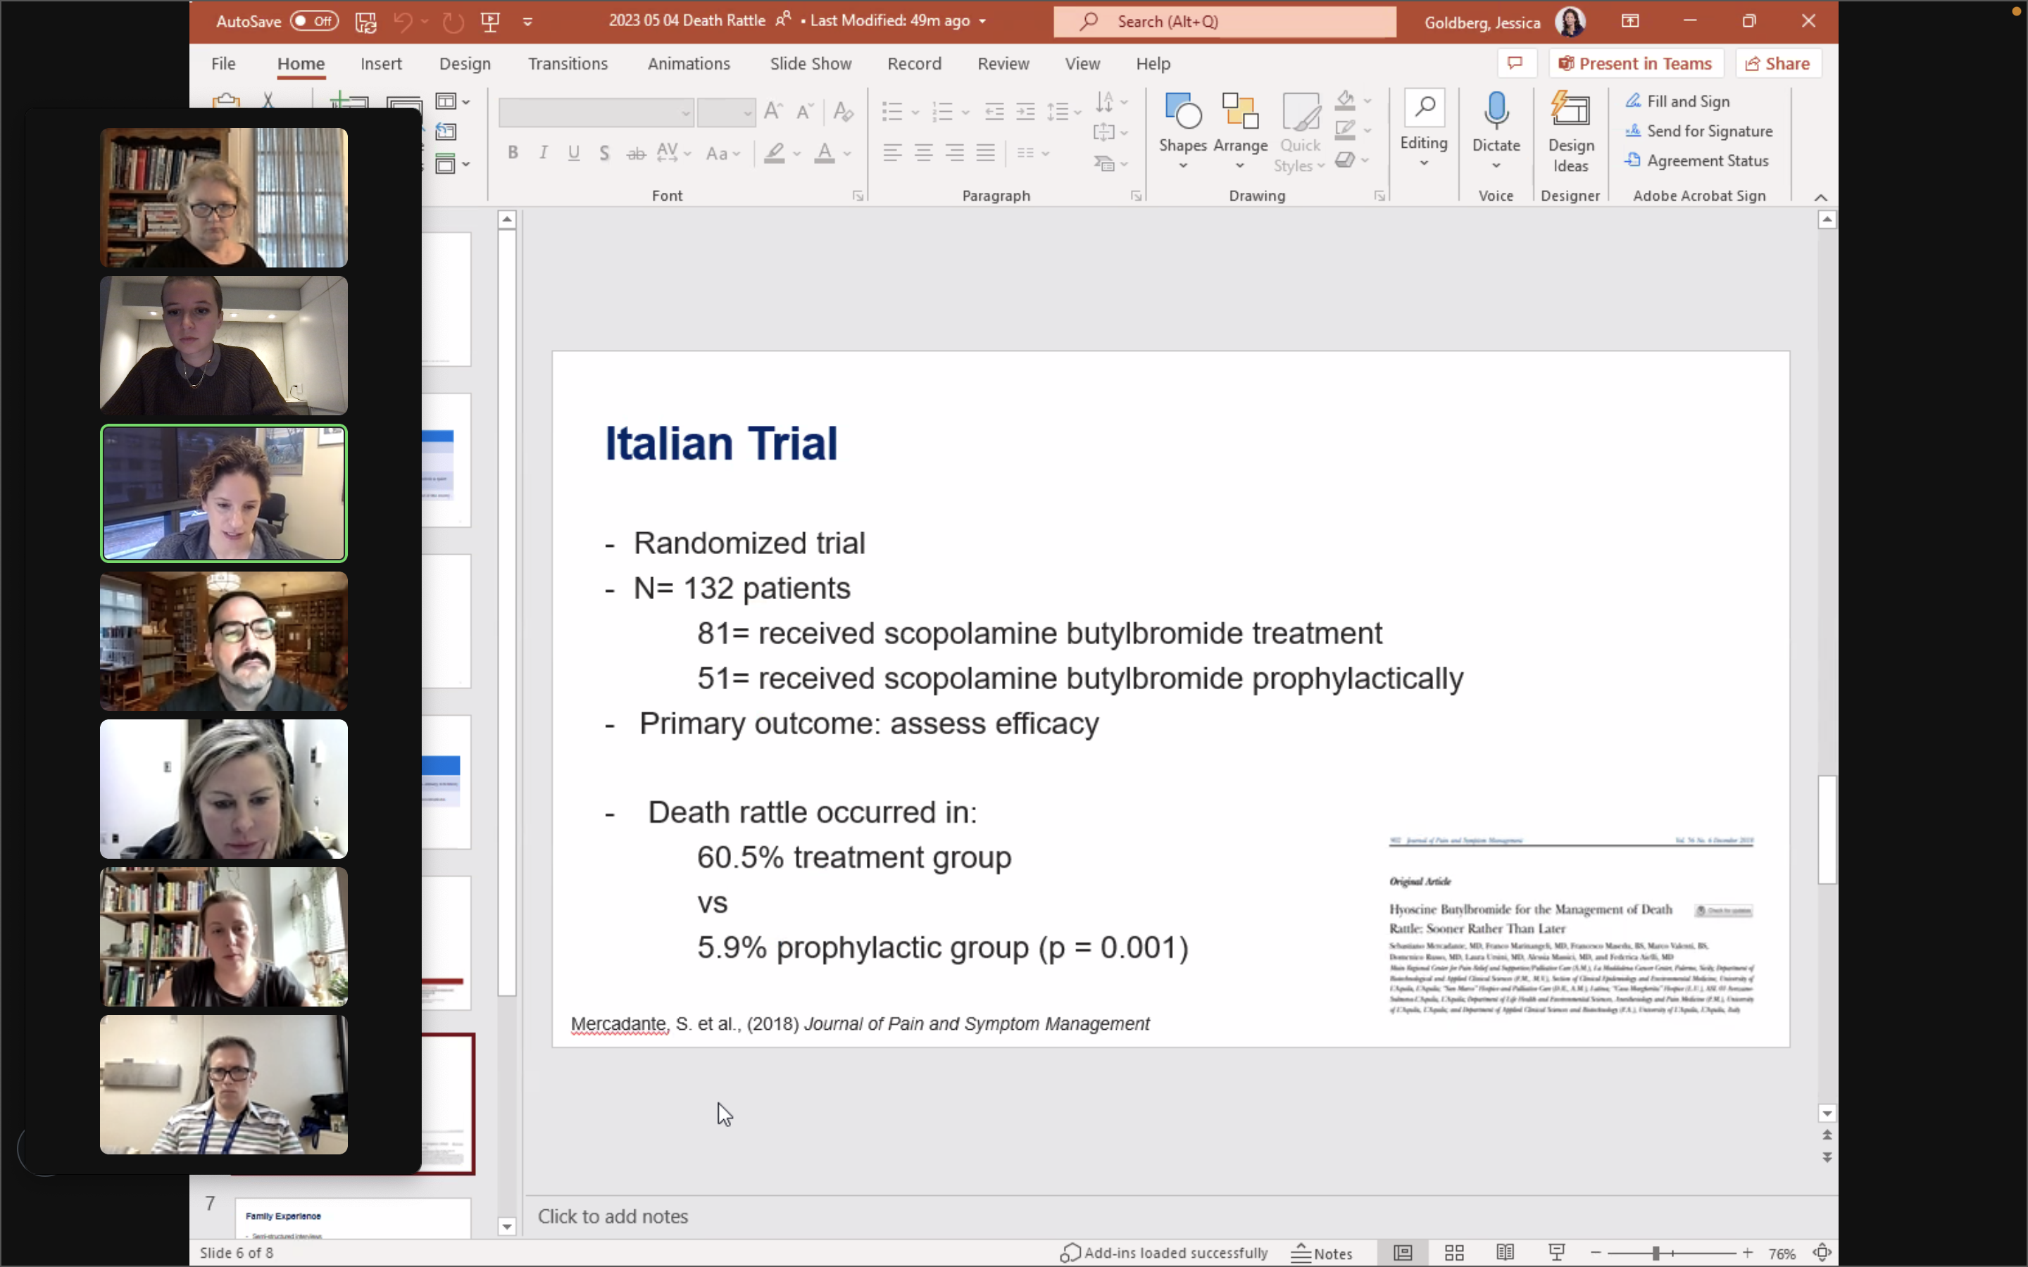2028x1267 pixels.
Task: Click the Click to add notes field
Action: coord(613,1216)
